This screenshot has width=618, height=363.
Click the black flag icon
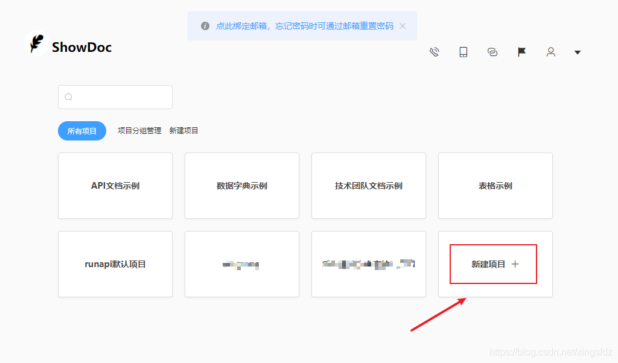point(522,52)
